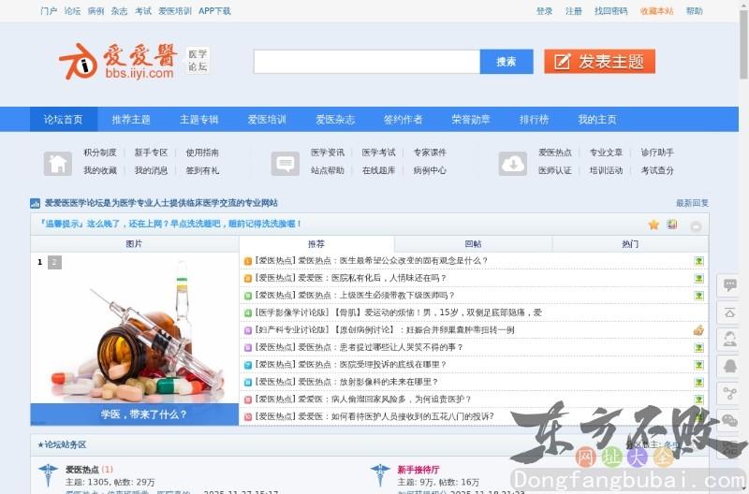
Task: Open 爱医杂志 in the navigation bar
Action: pyautogui.click(x=335, y=120)
